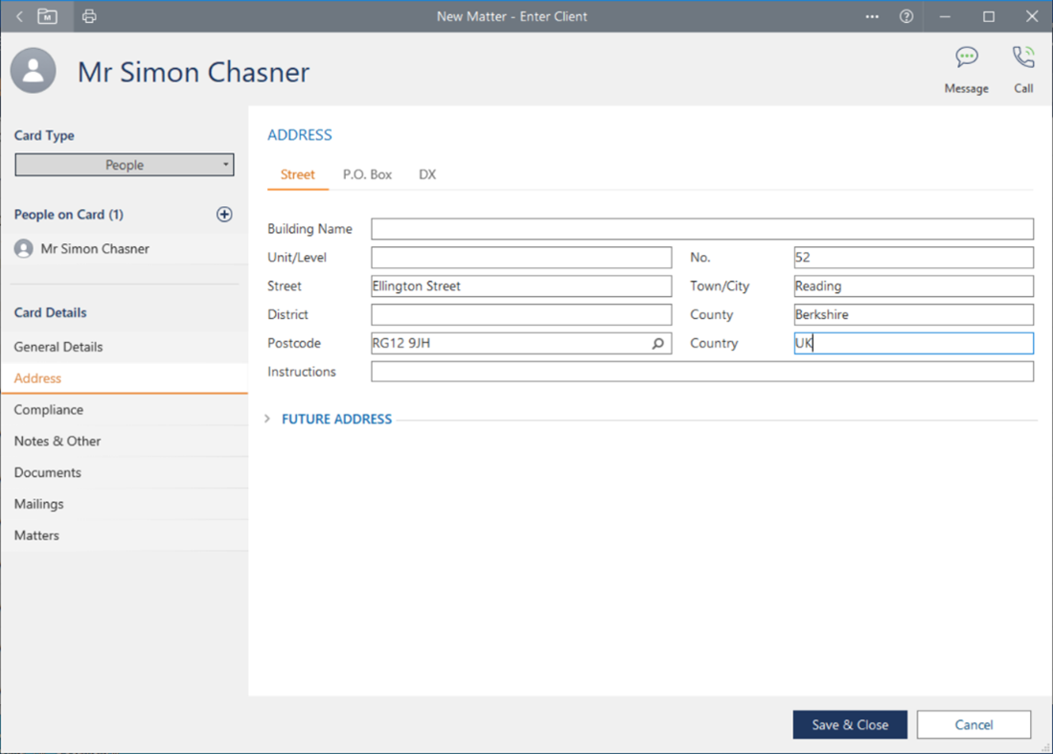Click the large profile avatar picture
The height and width of the screenshot is (754, 1053).
pos(34,71)
